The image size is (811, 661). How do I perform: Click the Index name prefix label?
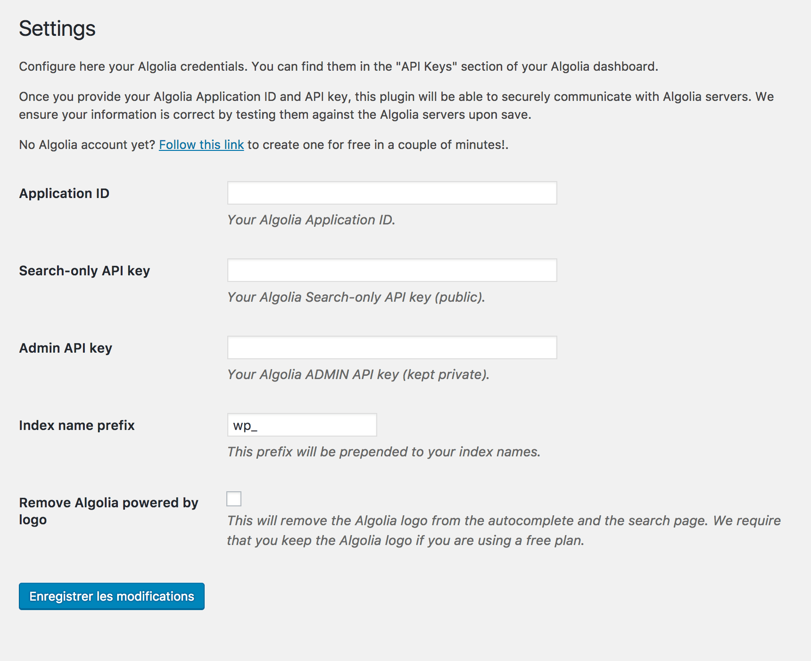(x=76, y=425)
